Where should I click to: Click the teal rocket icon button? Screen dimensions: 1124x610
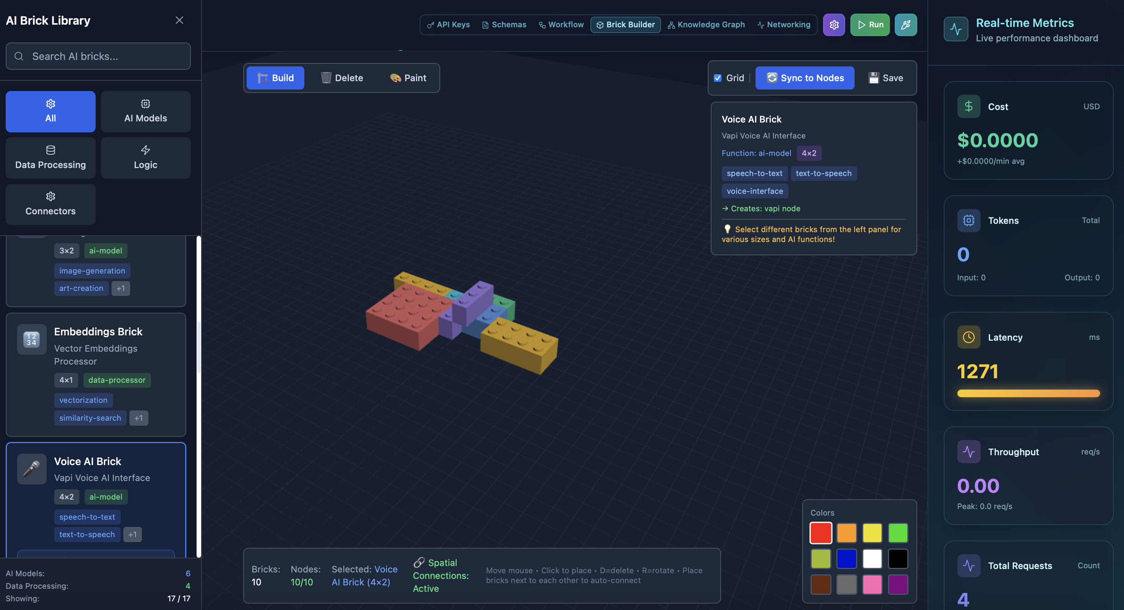tap(905, 25)
